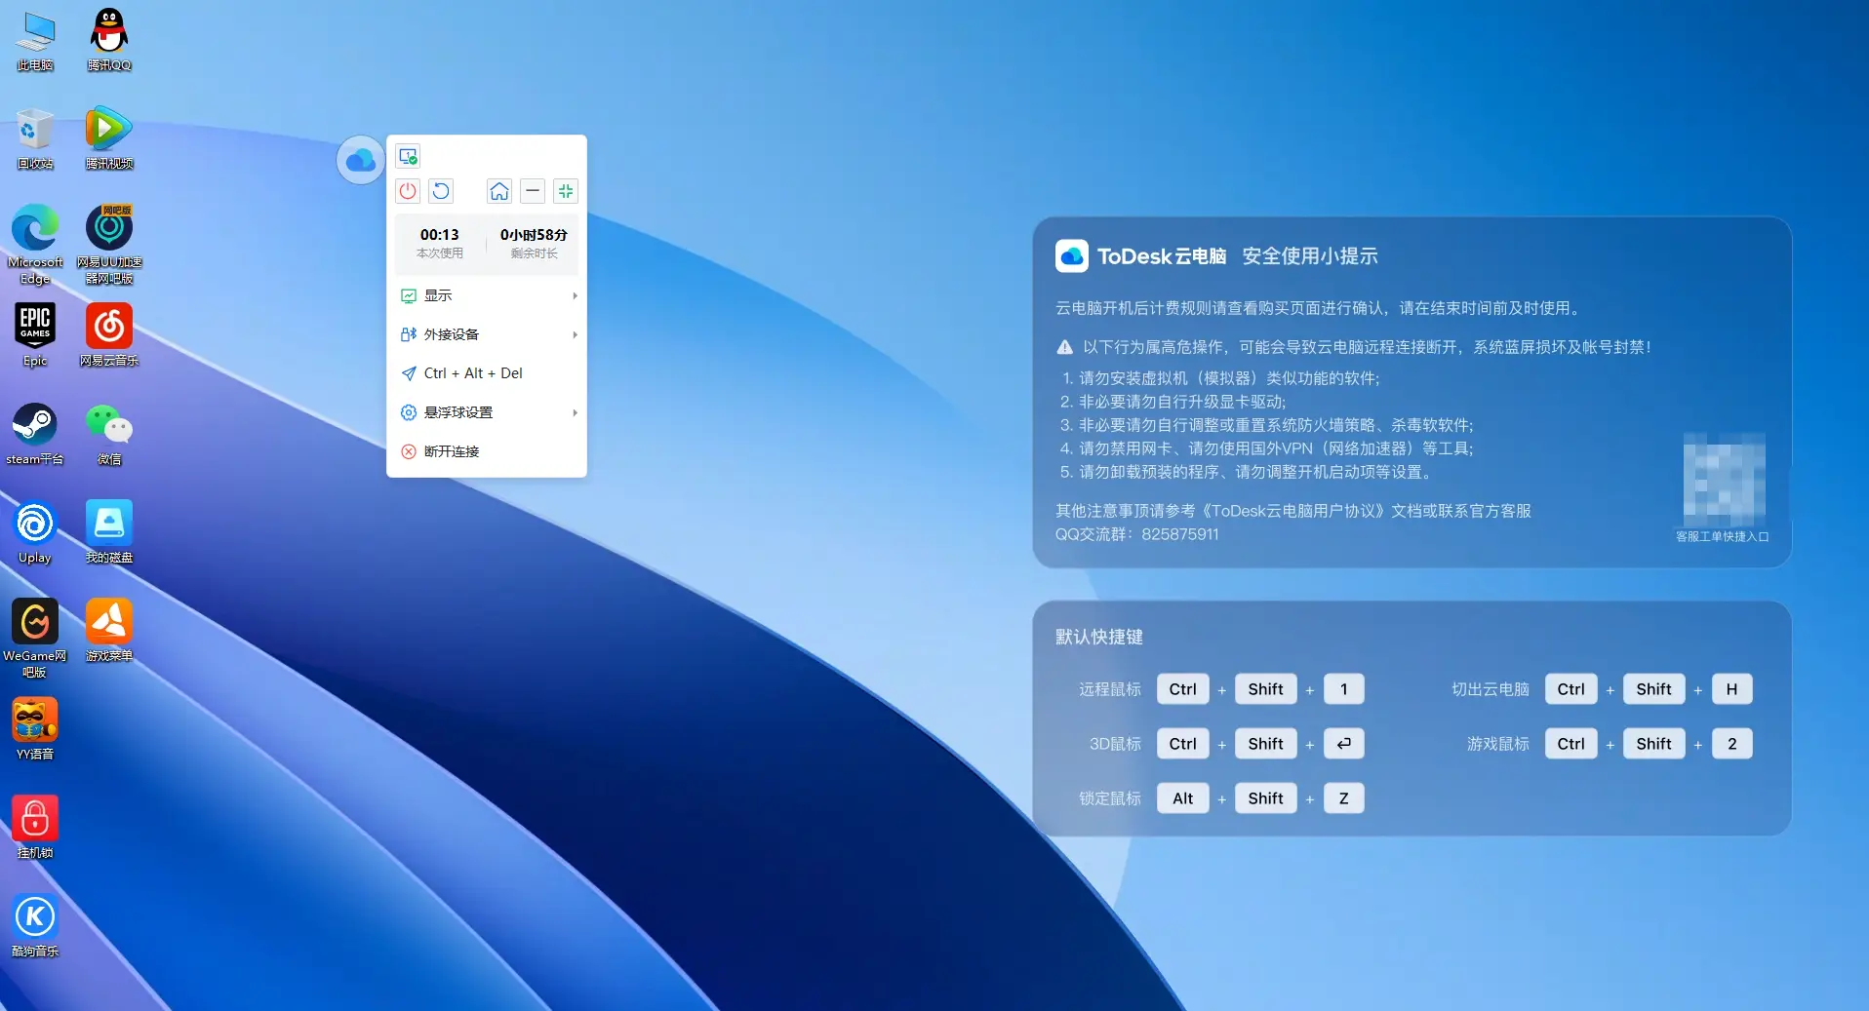Viewport: 1869px width, 1011px height.
Task: Click the Alt key in 锁定鼠标 shortcut
Action: [1183, 798]
